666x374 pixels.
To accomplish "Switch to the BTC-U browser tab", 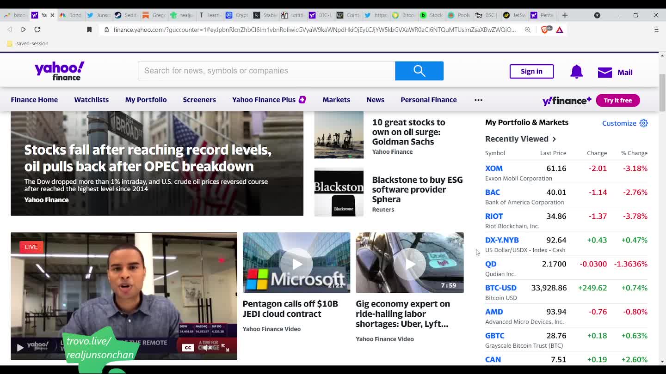I will pos(321,15).
